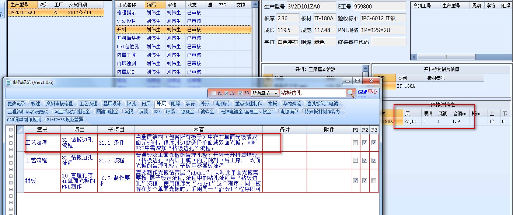The width and height of the screenshot is (513, 215).
Task: Go to the 字符 tab
Action: (190, 104)
